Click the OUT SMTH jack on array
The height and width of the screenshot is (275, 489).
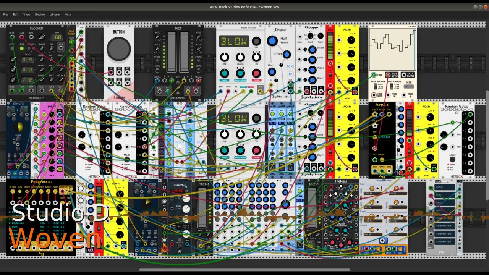click(404, 75)
